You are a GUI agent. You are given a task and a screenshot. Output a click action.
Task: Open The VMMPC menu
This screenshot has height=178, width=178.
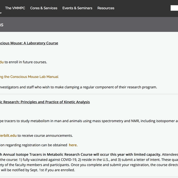[x=15, y=8]
